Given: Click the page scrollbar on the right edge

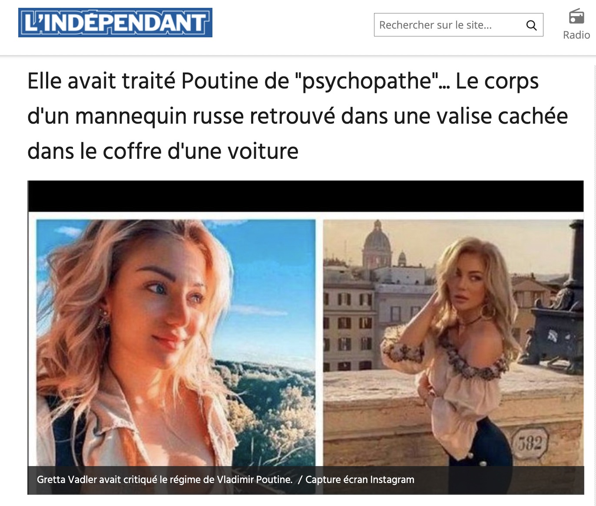Looking at the screenshot, I should [x=594, y=278].
